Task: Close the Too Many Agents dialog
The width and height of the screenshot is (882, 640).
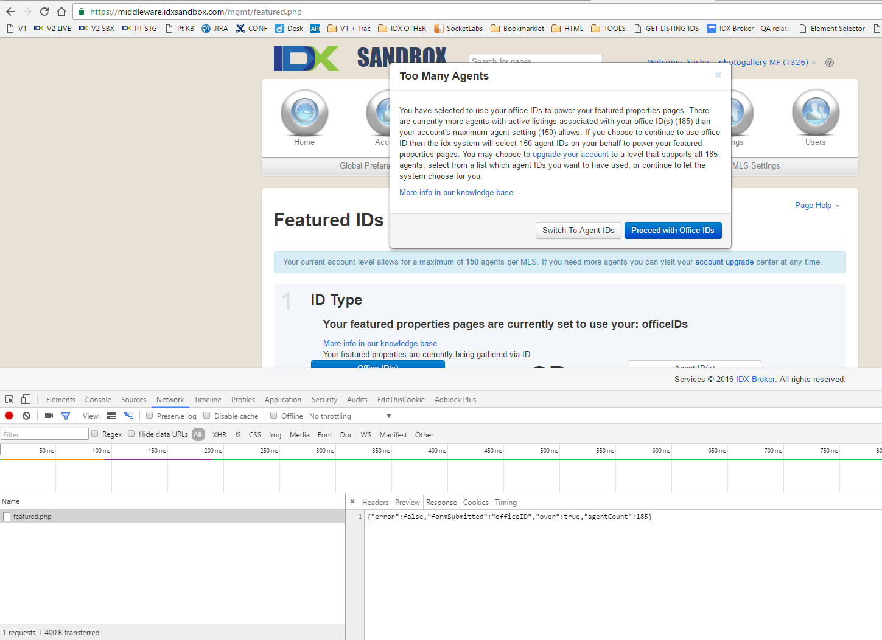Action: tap(718, 75)
